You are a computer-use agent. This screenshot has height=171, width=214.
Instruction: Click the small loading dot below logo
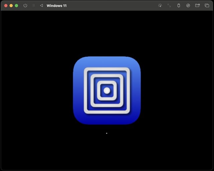coord(107,133)
